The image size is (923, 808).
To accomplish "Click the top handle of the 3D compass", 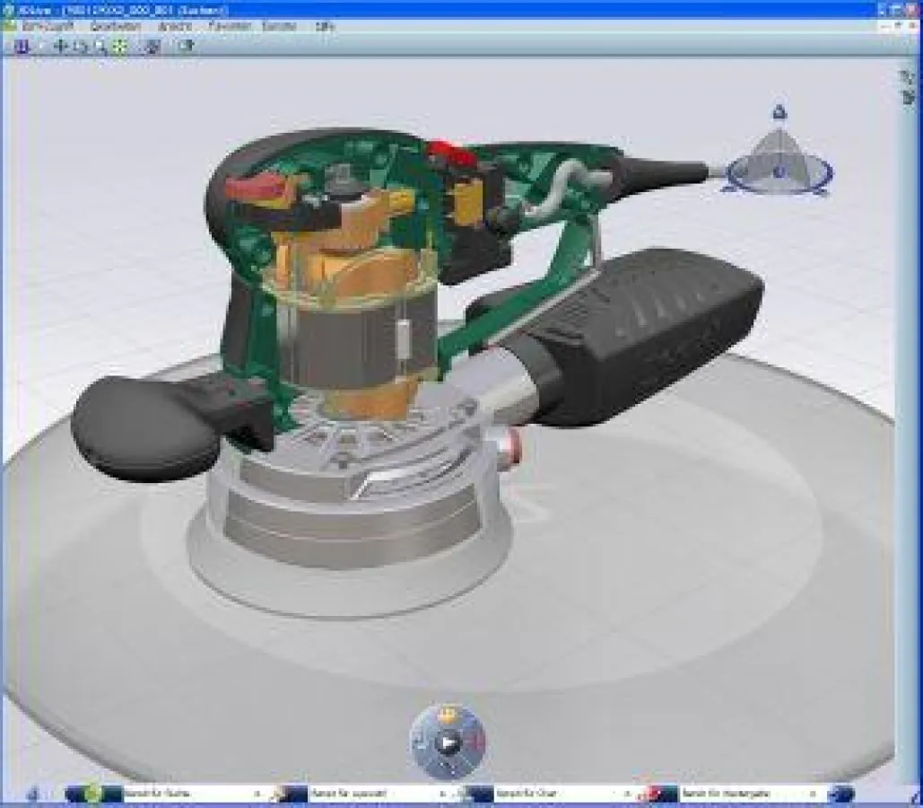I will coord(779,112).
